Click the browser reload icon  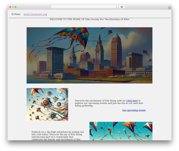pos(116,7)
